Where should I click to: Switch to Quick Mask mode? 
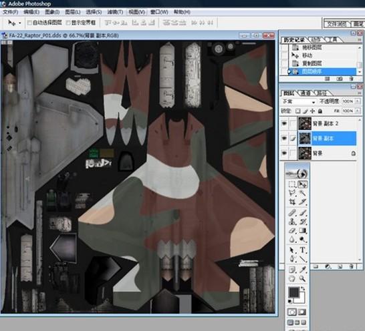[x=302, y=312]
